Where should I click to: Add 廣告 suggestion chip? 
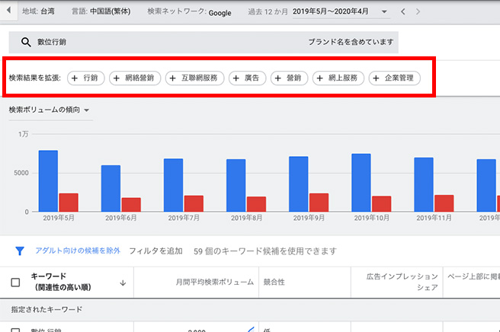coord(247,78)
